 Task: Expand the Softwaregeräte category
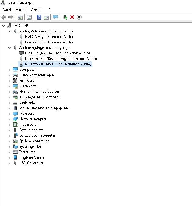[9, 130]
